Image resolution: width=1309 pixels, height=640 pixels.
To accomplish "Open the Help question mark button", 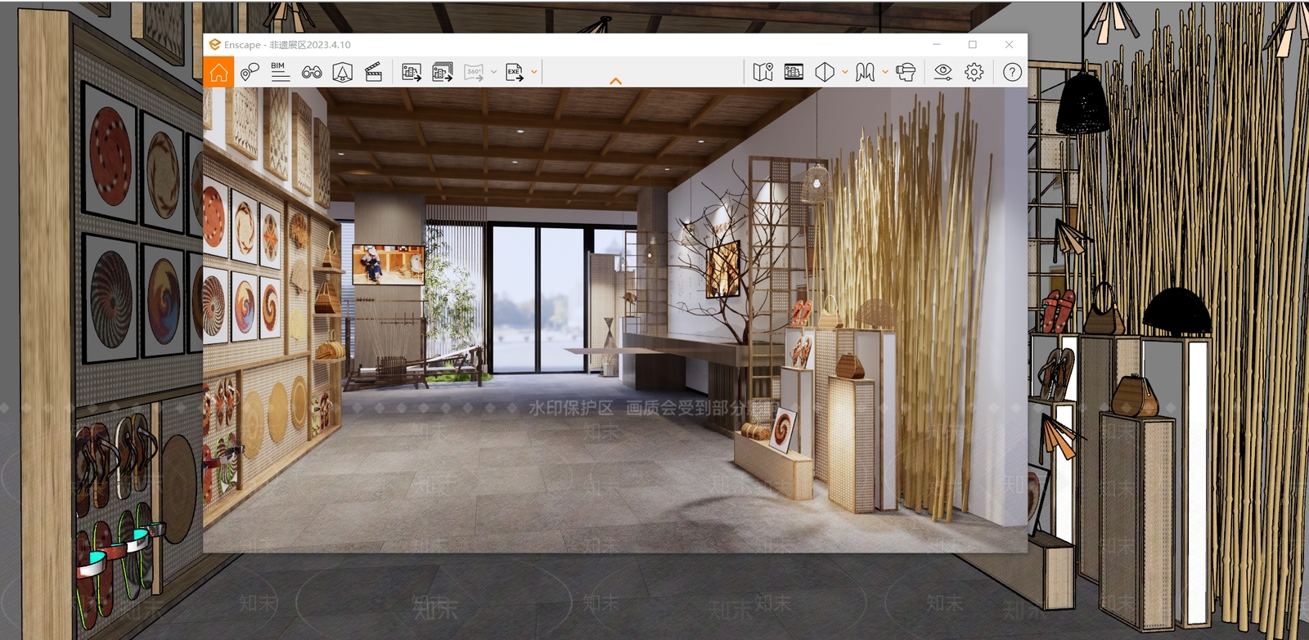I will pyautogui.click(x=1012, y=72).
